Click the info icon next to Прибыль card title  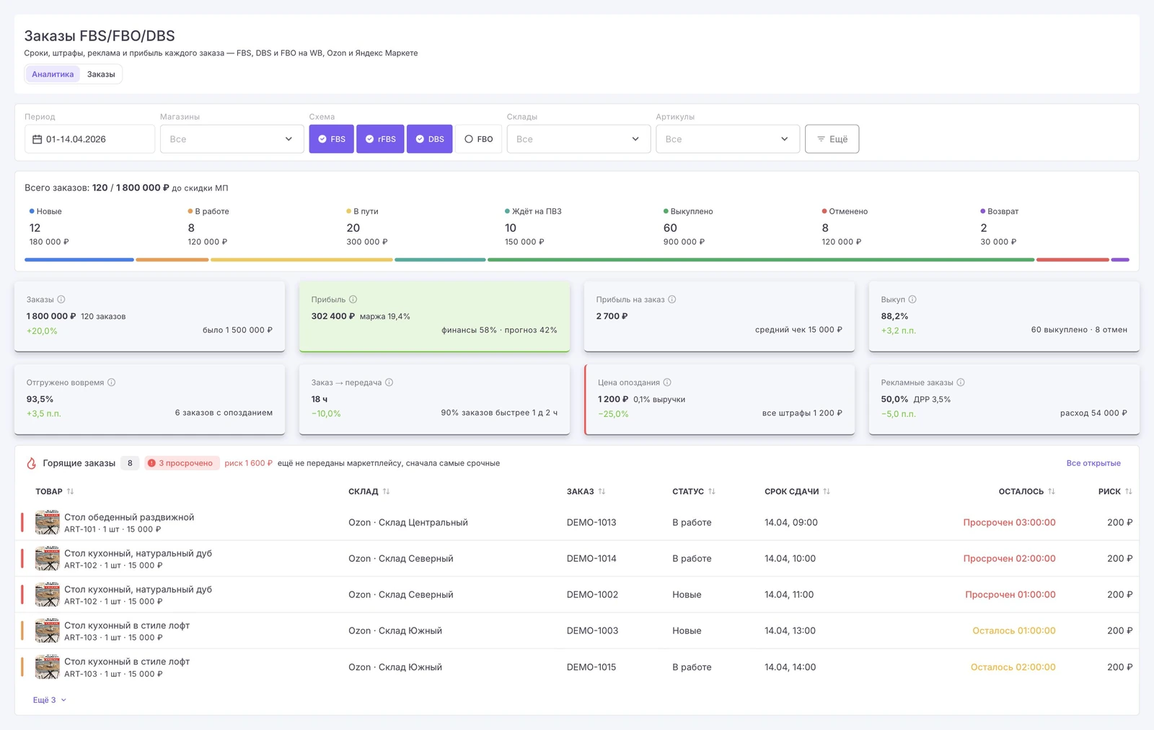tap(353, 299)
